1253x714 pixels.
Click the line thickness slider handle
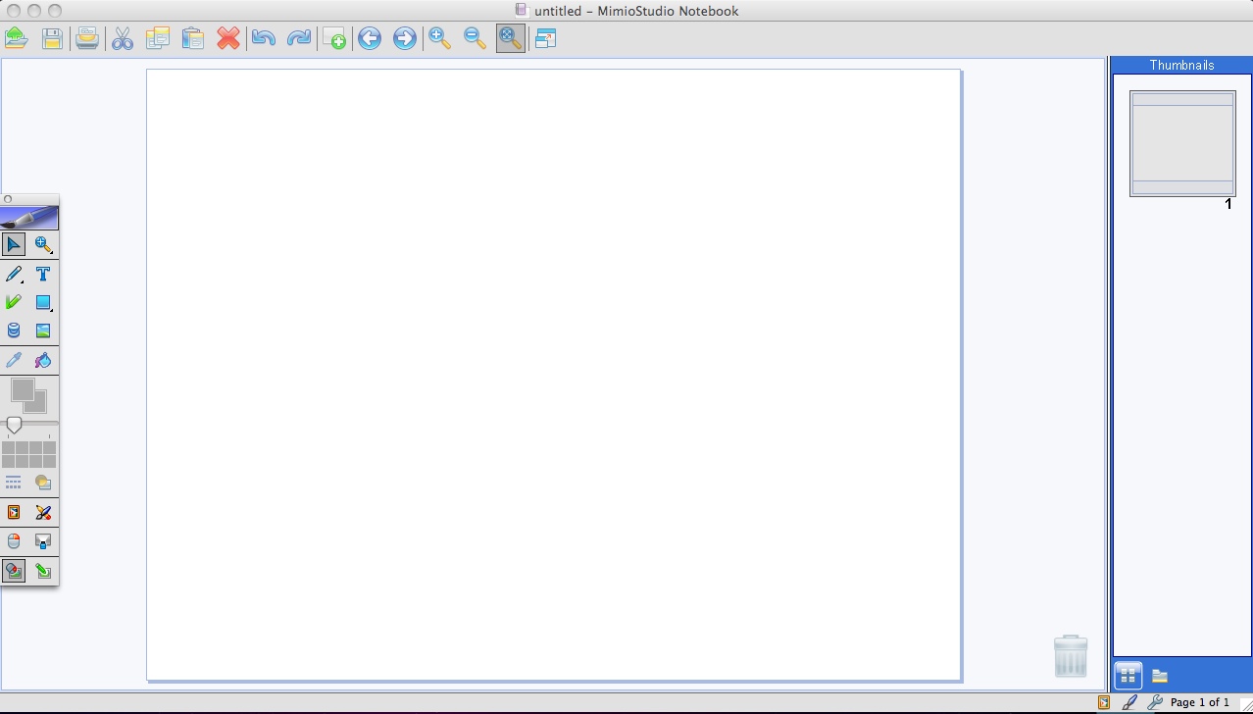pyautogui.click(x=14, y=425)
